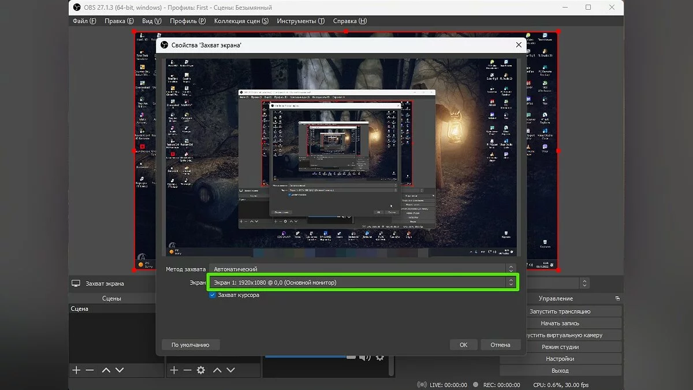The image size is (693, 390).
Task: Add a new source with plus icon
Action: coord(174,370)
